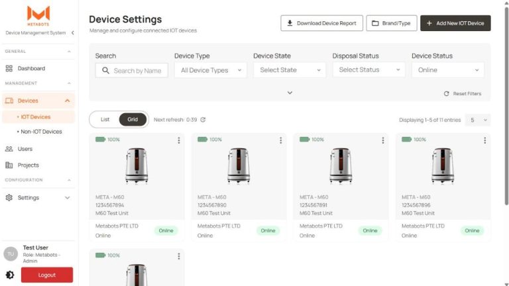The image size is (509, 286).
Task: Click the Reset Filters icon
Action: pos(447,94)
